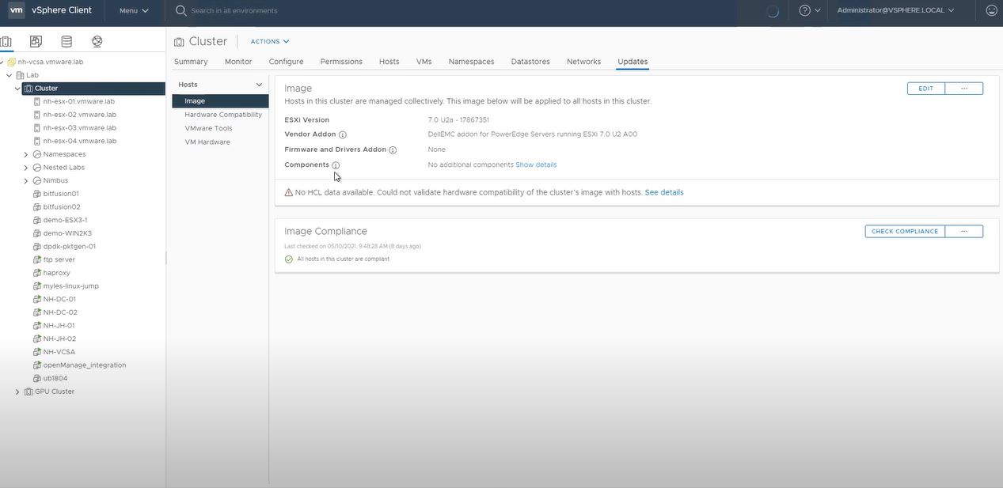Open the Networking inventory view

[96, 40]
